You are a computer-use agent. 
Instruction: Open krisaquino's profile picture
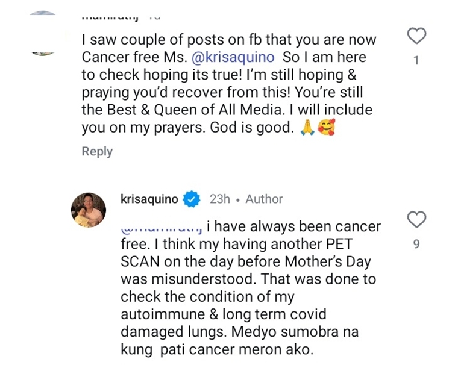click(89, 210)
